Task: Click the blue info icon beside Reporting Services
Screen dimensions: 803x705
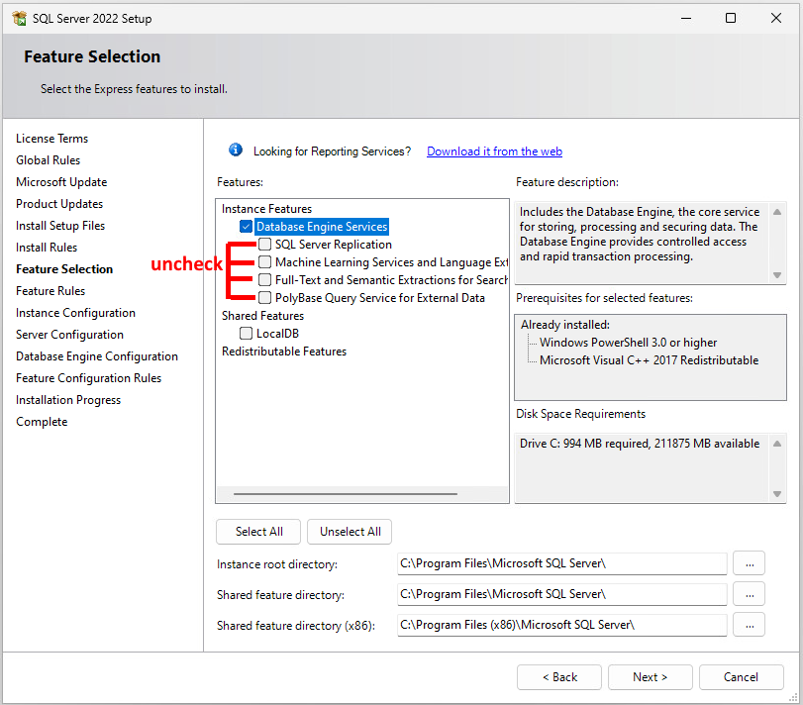Action: pyautogui.click(x=236, y=151)
